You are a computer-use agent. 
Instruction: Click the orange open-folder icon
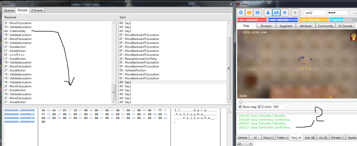click(249, 13)
